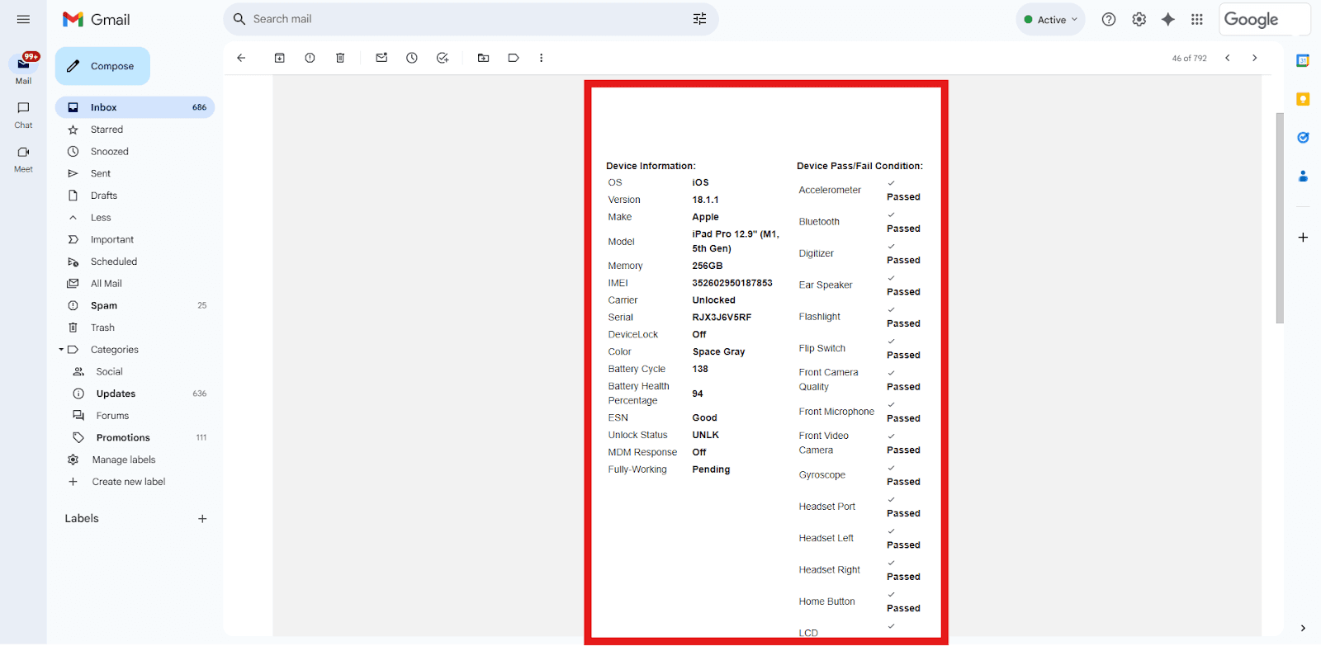Open Google Keep side panel
The height and width of the screenshot is (646, 1321).
pos(1303,99)
